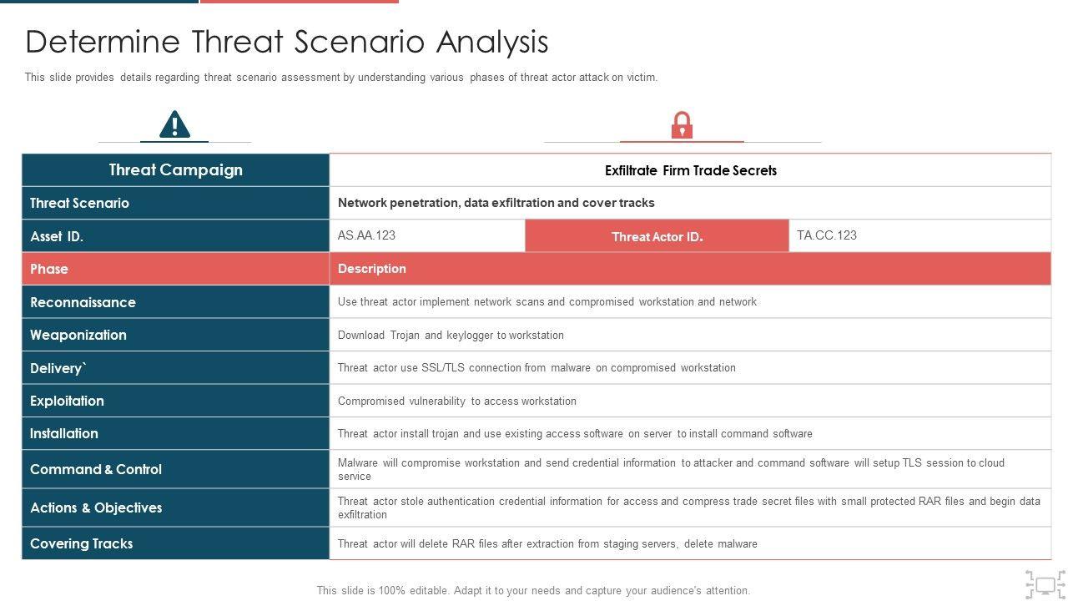Click the Weaponization phase label
1068x601 pixels.
coord(78,335)
